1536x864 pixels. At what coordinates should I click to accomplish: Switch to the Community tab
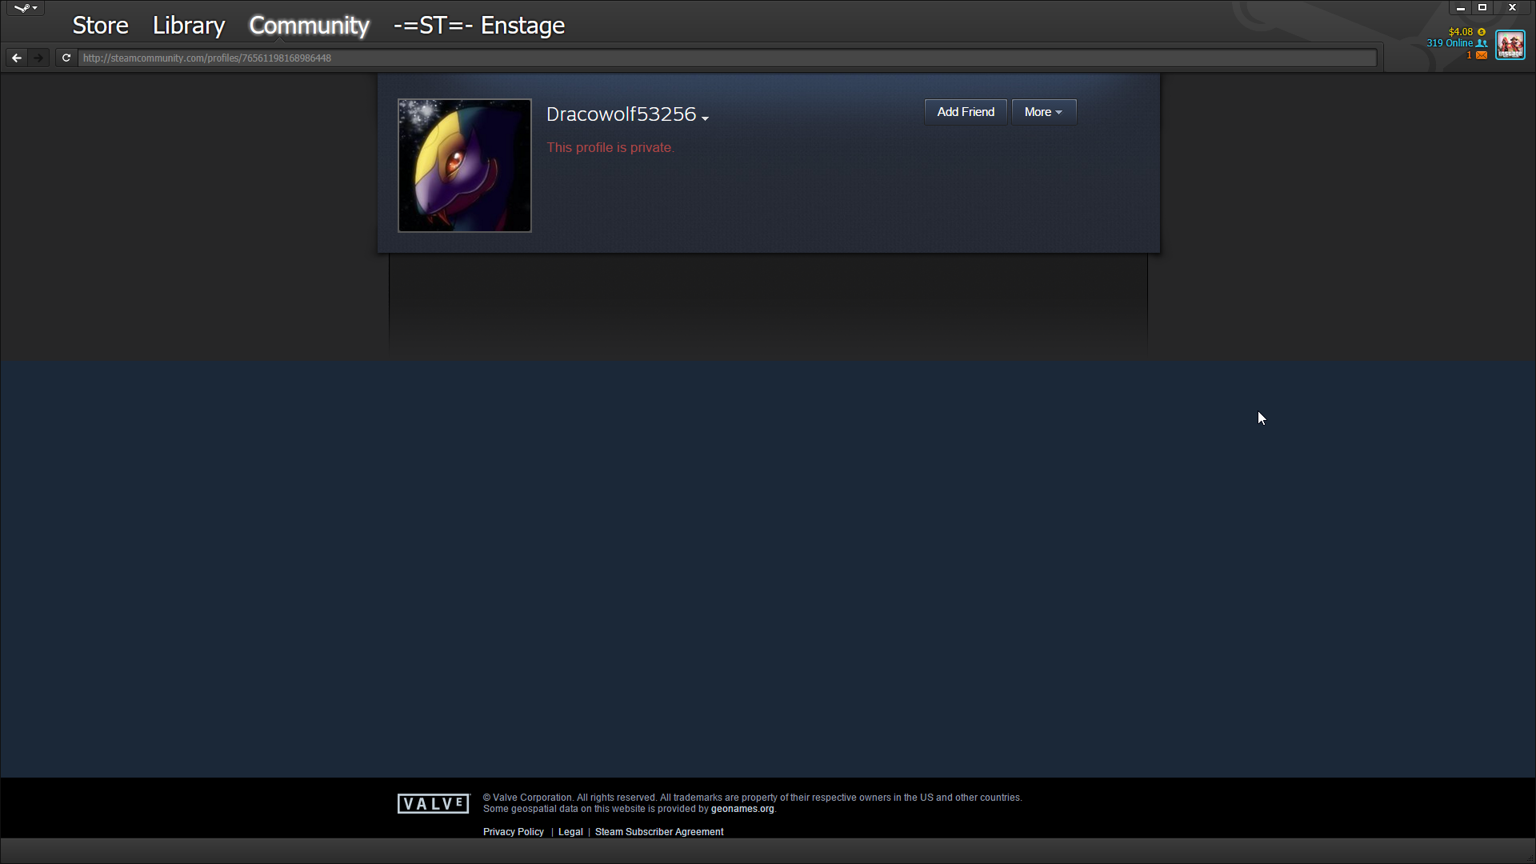pyautogui.click(x=309, y=26)
